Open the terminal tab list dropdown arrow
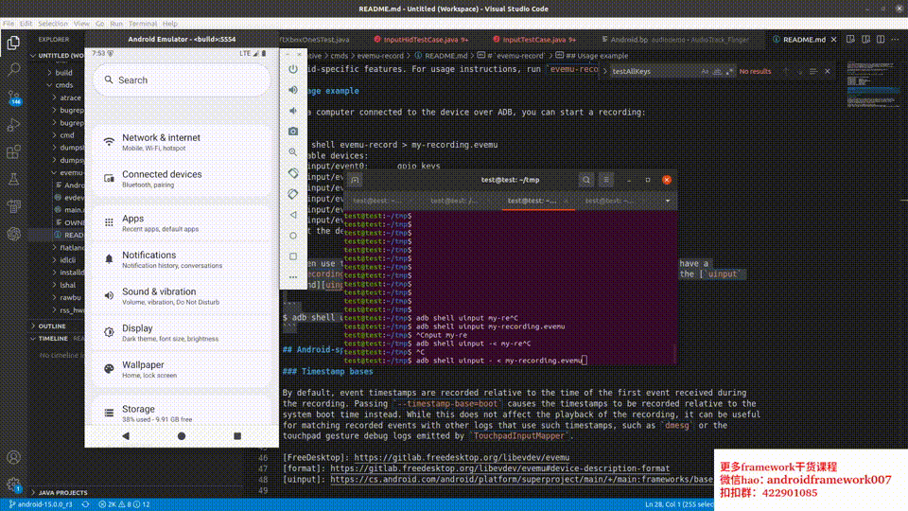 pos(668,201)
